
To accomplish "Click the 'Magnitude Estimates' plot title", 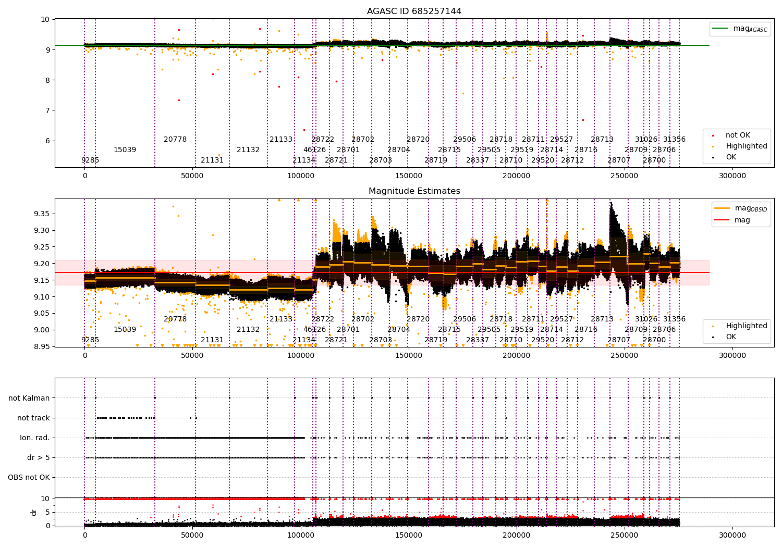I will pyautogui.click(x=414, y=191).
